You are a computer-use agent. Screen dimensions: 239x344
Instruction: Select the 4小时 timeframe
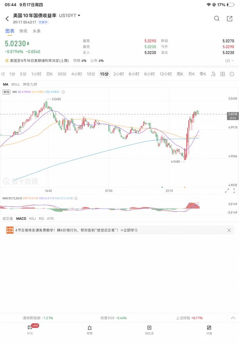pyautogui.click(x=77, y=74)
